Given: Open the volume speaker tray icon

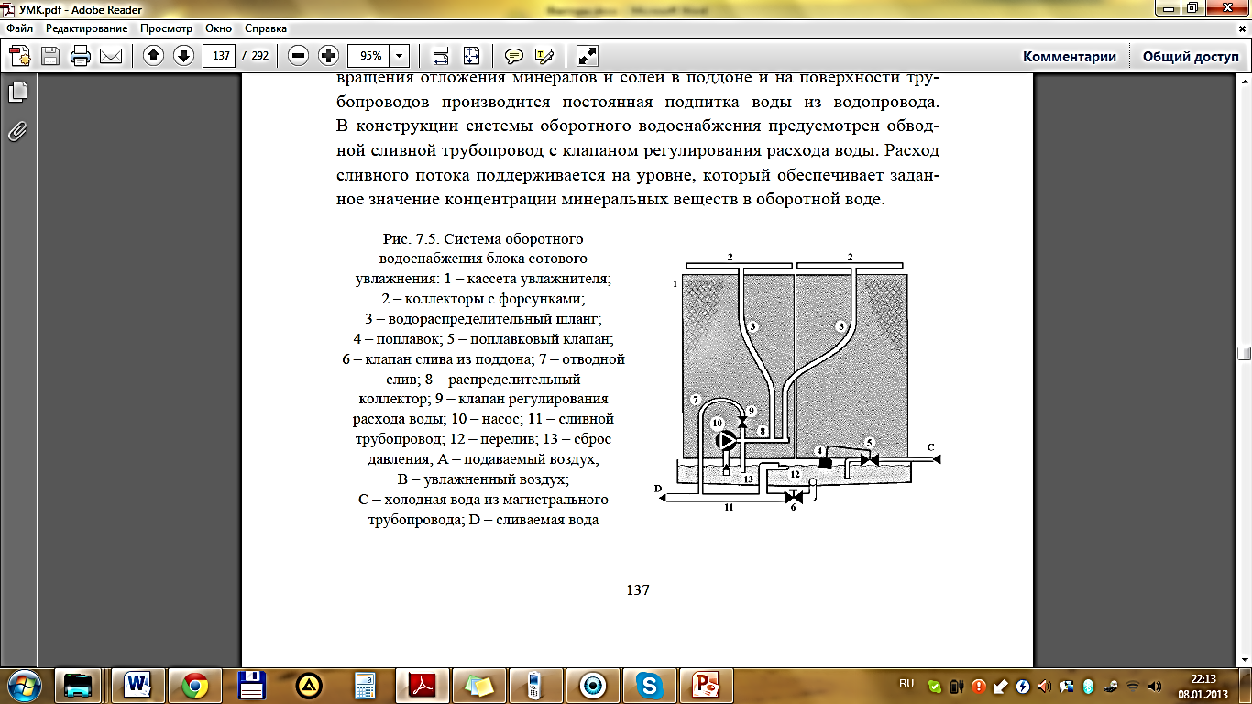Looking at the screenshot, I should [1155, 686].
